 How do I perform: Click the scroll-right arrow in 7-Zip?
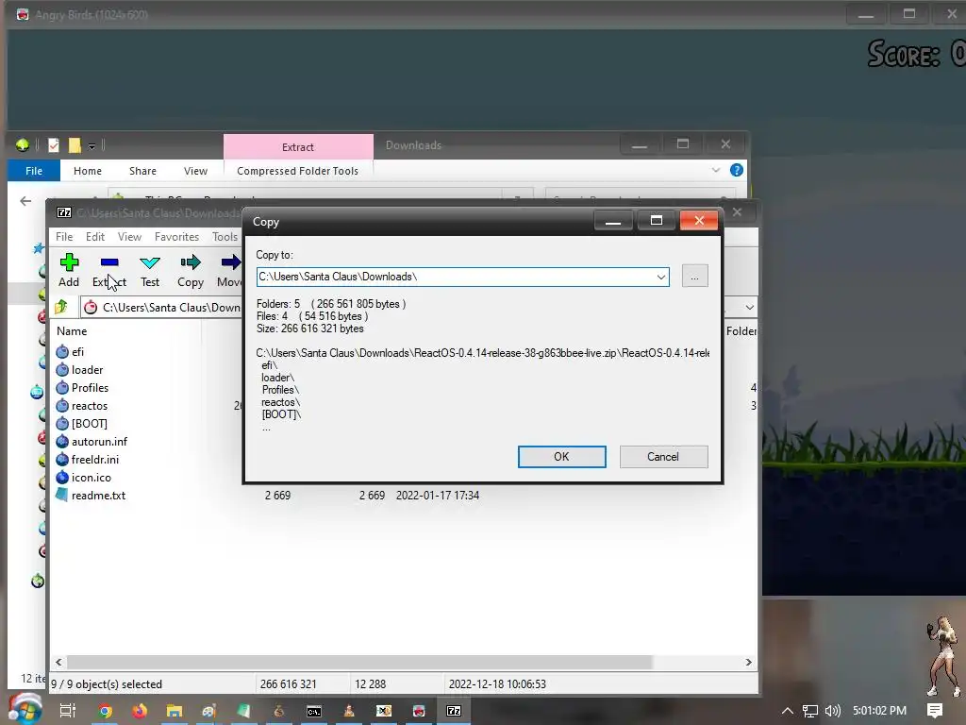point(748,662)
